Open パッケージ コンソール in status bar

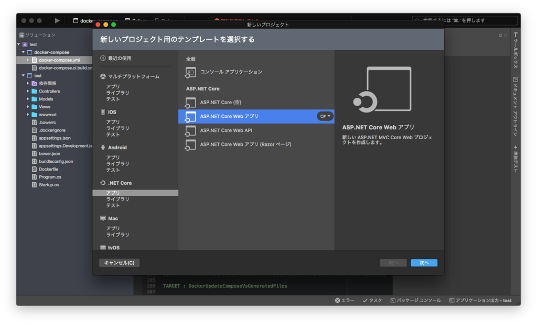pyautogui.click(x=416, y=300)
